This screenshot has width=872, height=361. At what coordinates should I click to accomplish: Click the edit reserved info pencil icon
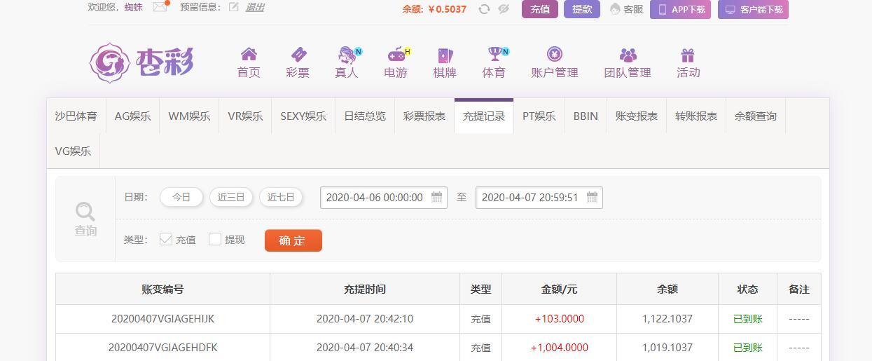click(234, 8)
